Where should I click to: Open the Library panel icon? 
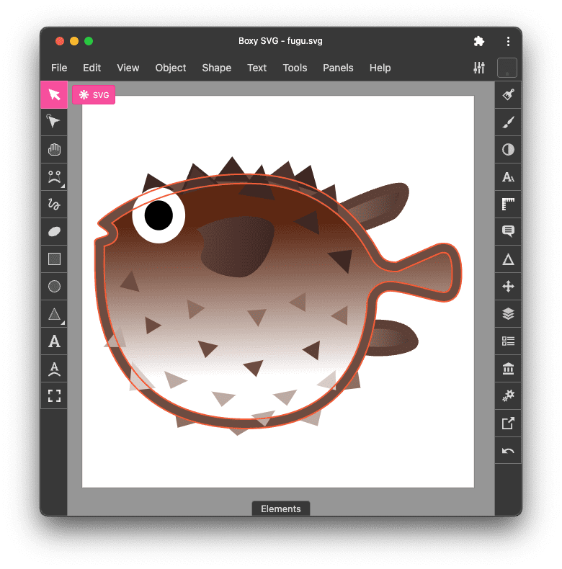[x=508, y=369]
